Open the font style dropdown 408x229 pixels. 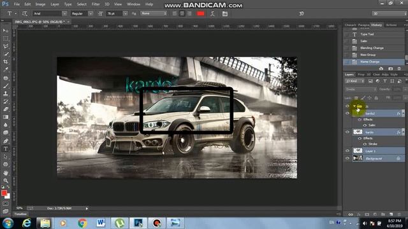pos(91,13)
